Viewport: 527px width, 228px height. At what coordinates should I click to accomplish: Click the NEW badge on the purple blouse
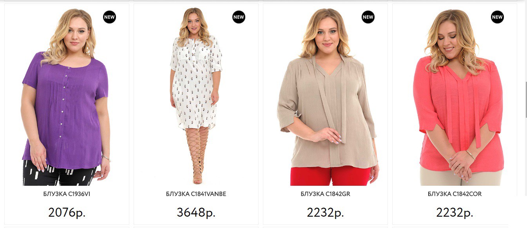coord(110,17)
